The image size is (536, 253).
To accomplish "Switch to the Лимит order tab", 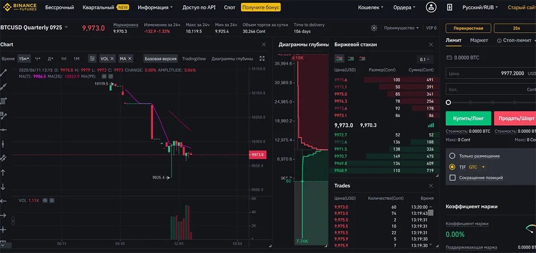I will pos(454,40).
